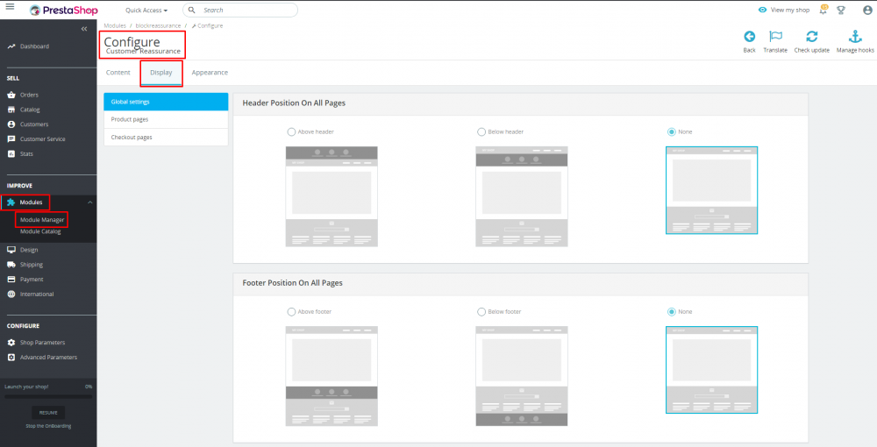Screen dimensions: 877x447
Task: Click the PrestaShop logo
Action: (x=64, y=10)
